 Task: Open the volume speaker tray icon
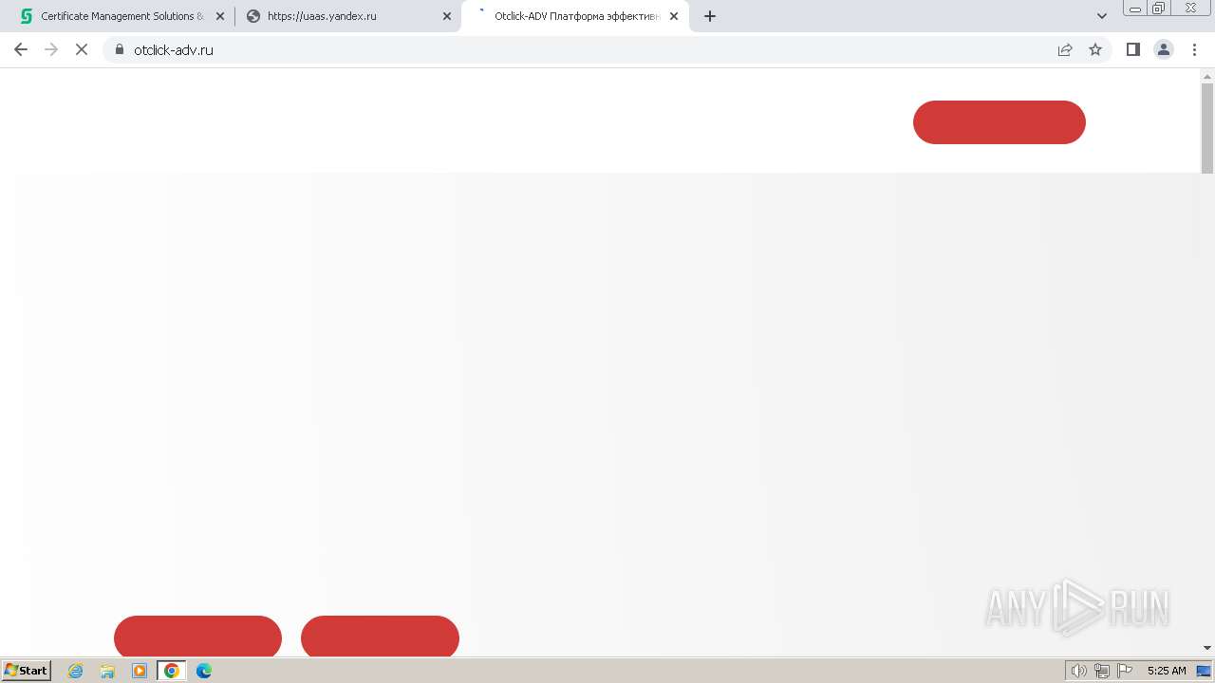click(x=1079, y=671)
